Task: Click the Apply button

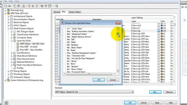Action: pyautogui.click(x=157, y=103)
